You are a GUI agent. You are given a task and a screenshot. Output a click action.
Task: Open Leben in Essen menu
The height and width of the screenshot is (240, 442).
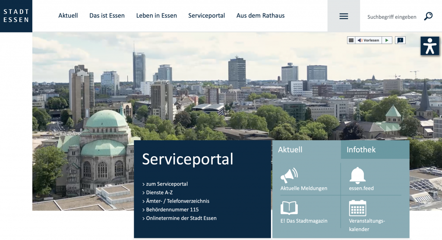(156, 16)
